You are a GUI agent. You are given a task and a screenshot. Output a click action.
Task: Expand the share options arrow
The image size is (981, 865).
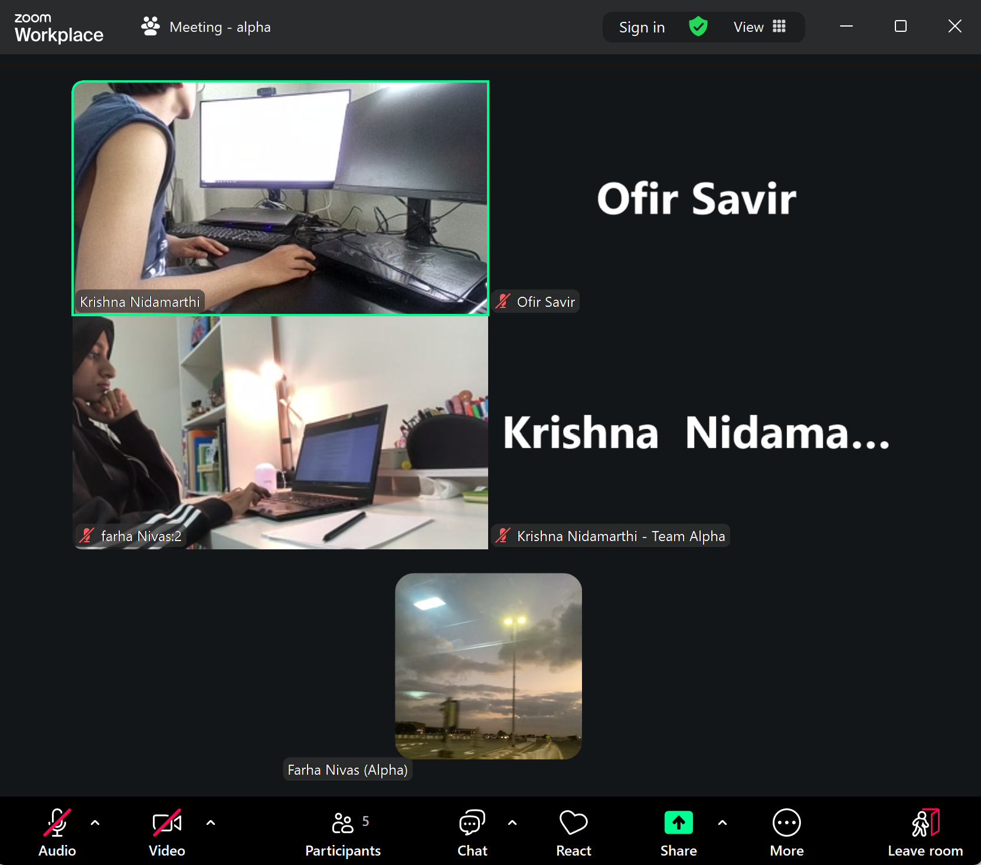click(722, 823)
